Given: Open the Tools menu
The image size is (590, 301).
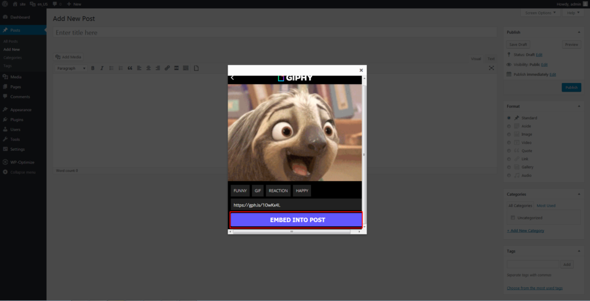Looking at the screenshot, I should [x=15, y=139].
